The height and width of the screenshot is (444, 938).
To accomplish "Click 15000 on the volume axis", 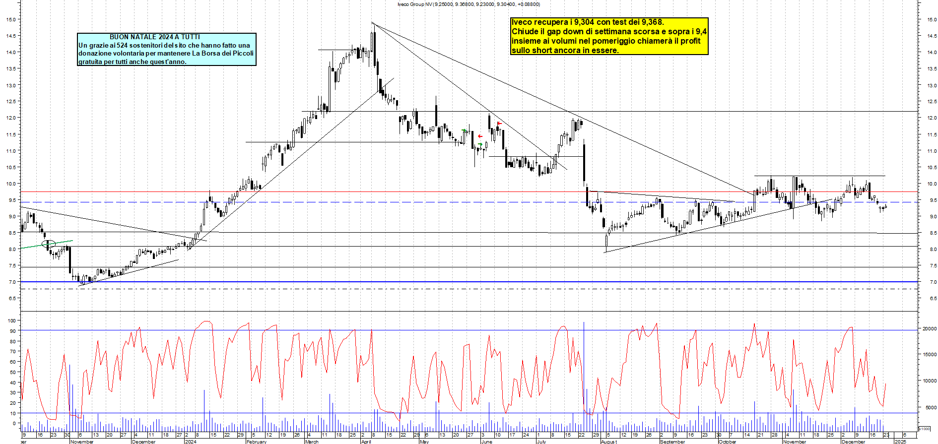I will click(930, 355).
